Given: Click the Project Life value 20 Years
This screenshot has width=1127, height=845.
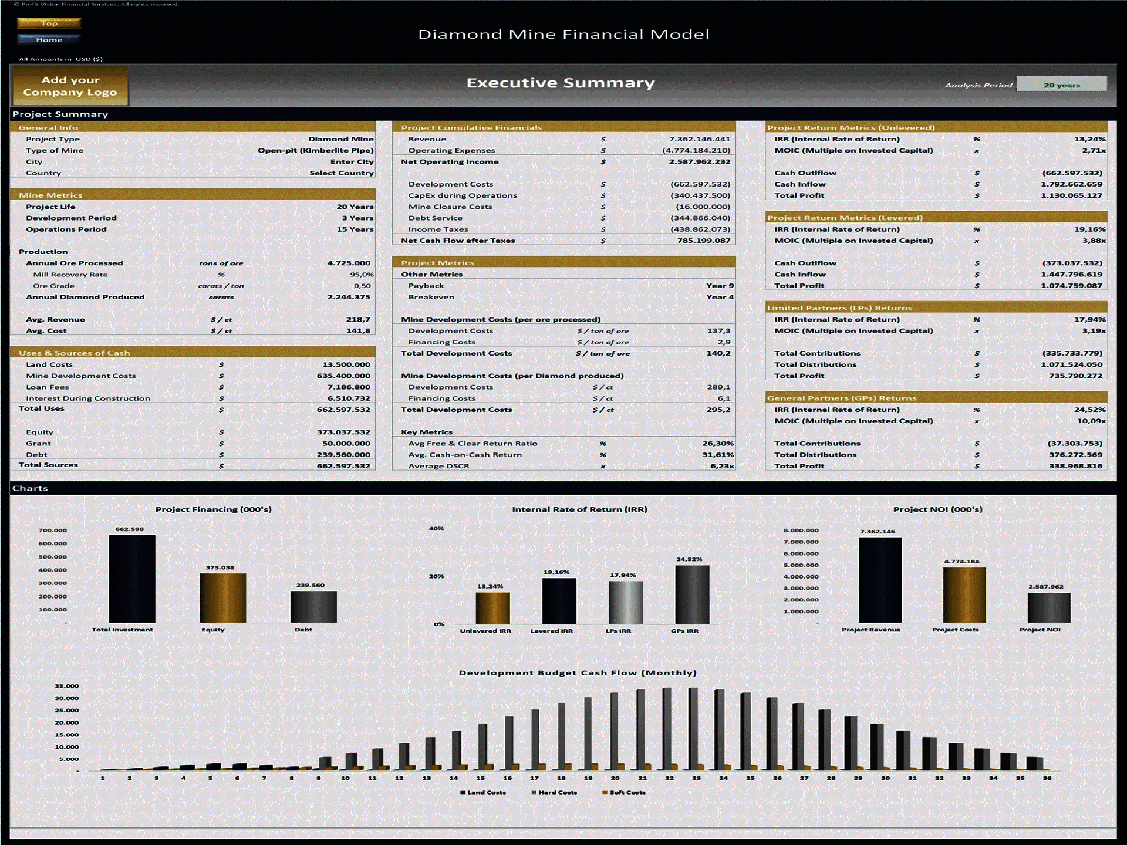Looking at the screenshot, I should pos(355,207).
